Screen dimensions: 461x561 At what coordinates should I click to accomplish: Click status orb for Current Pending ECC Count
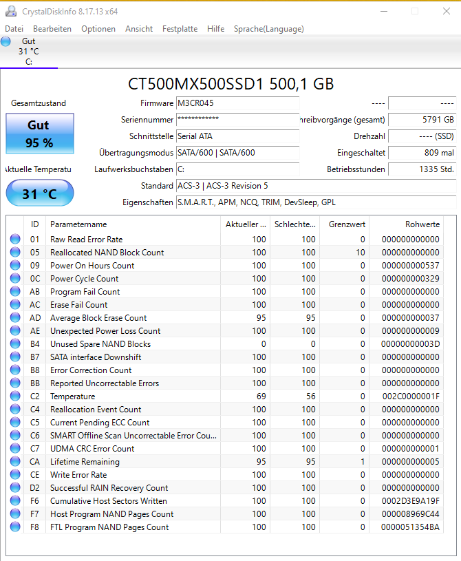pyautogui.click(x=15, y=422)
